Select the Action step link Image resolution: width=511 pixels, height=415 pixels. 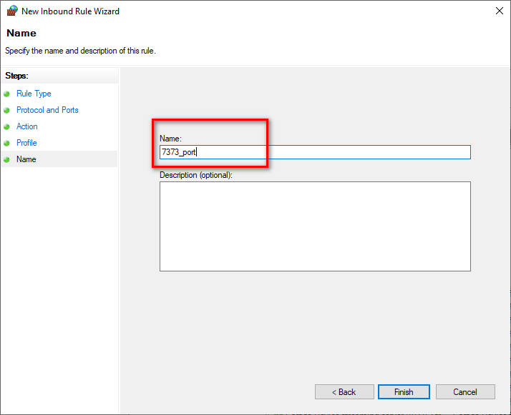(x=26, y=126)
